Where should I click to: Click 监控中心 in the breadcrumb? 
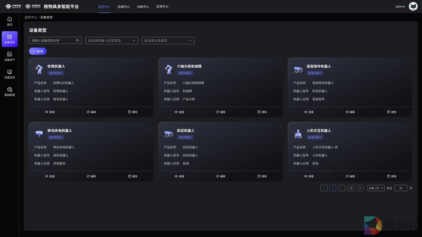[x=31, y=17]
